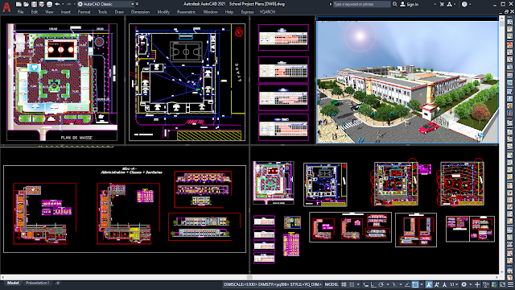Open the Modify menu
Image resolution: width=515 pixels, height=290 pixels.
[163, 12]
